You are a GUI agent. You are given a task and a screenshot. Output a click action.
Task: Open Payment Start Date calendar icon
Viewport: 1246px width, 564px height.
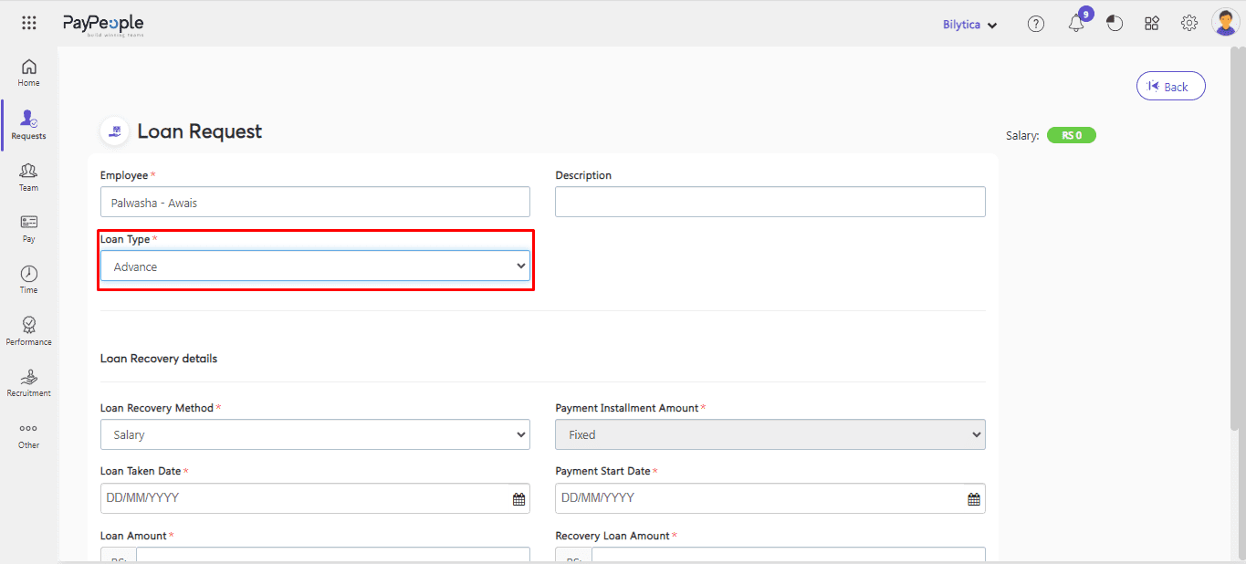click(x=974, y=499)
